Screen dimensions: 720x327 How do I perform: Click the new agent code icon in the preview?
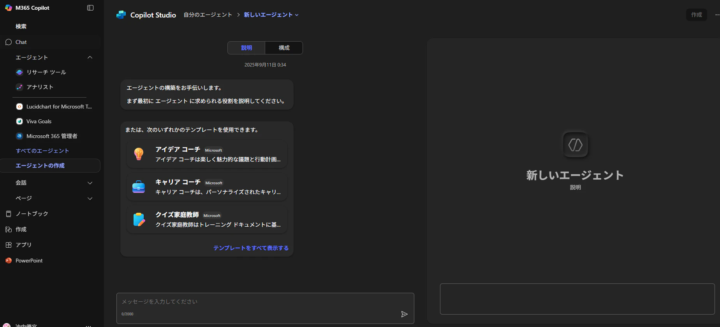click(576, 145)
